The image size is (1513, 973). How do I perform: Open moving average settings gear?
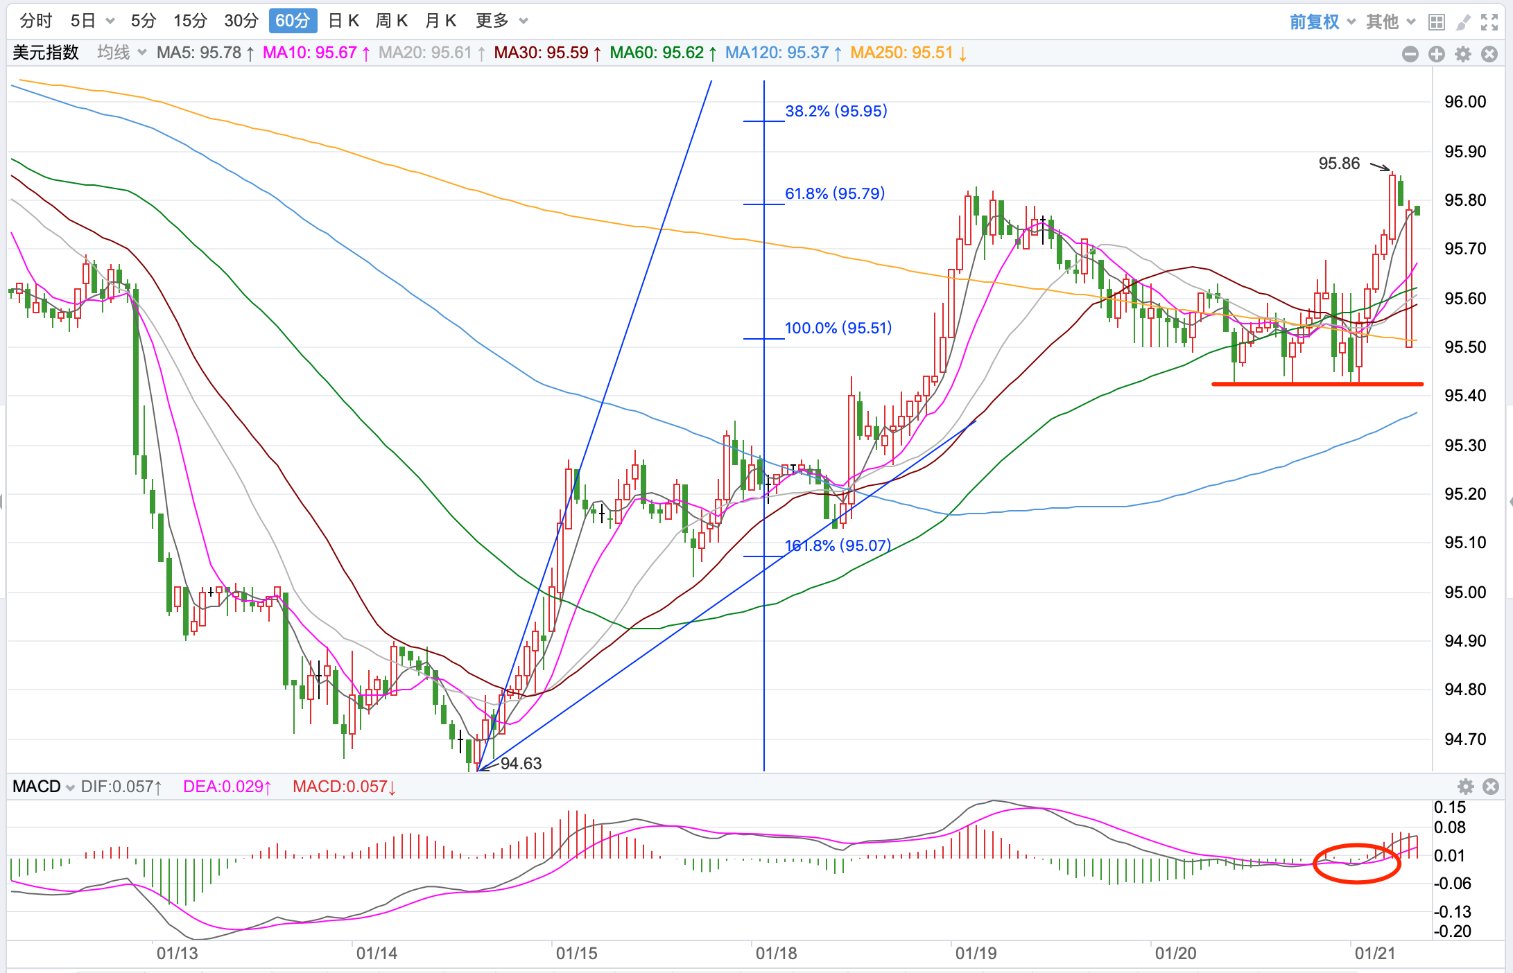pos(1463,54)
